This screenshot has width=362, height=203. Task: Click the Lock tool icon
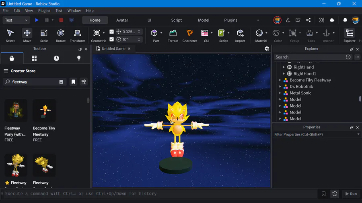(310, 33)
